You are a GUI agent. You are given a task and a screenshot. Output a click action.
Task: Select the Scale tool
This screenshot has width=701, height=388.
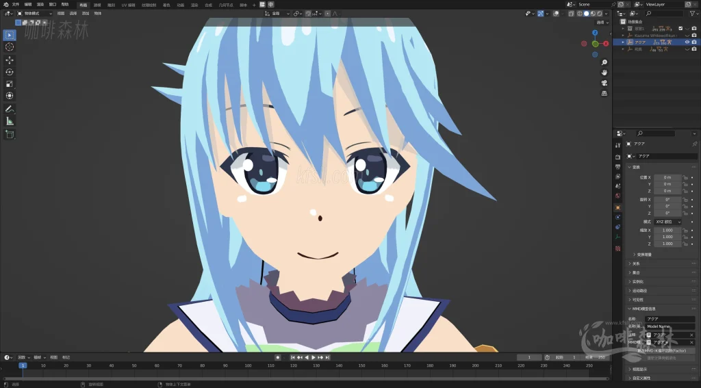10,84
